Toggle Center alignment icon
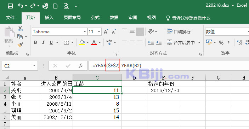249x129 pixels. tap(132, 42)
